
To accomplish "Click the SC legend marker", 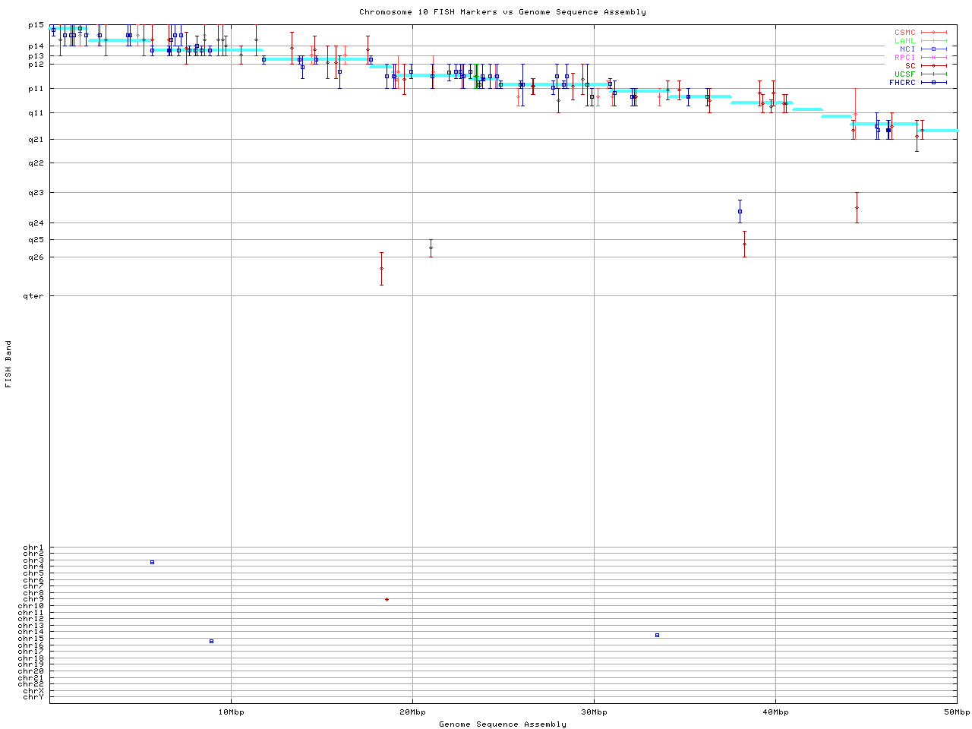I will pos(933,65).
